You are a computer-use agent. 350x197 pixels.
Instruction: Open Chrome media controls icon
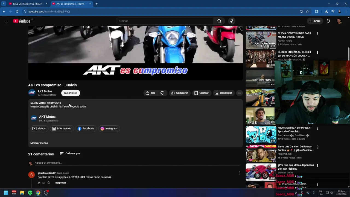[x=333, y=11]
